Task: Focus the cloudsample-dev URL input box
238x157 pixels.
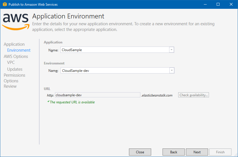Action: (x=97, y=95)
